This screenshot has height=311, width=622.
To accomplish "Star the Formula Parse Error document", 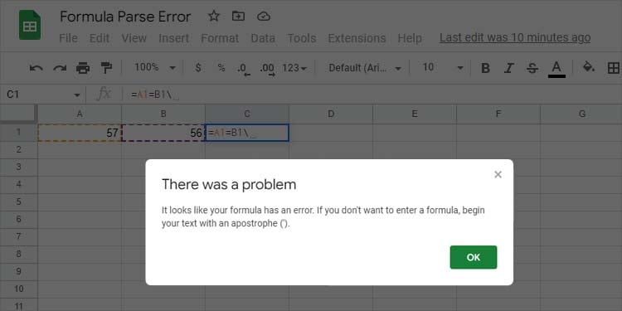I will click(214, 17).
